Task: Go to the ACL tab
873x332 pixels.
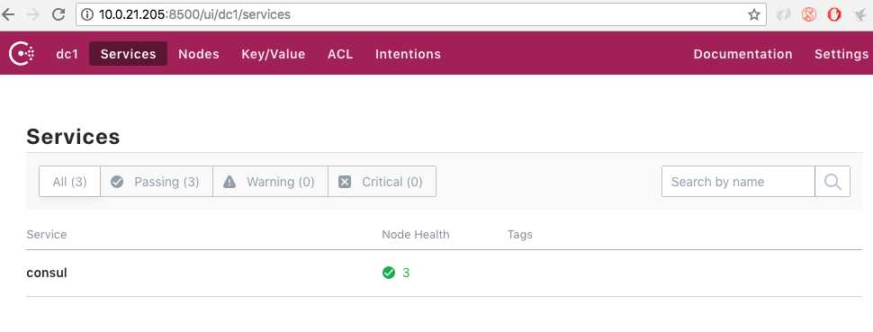Action: coord(340,54)
